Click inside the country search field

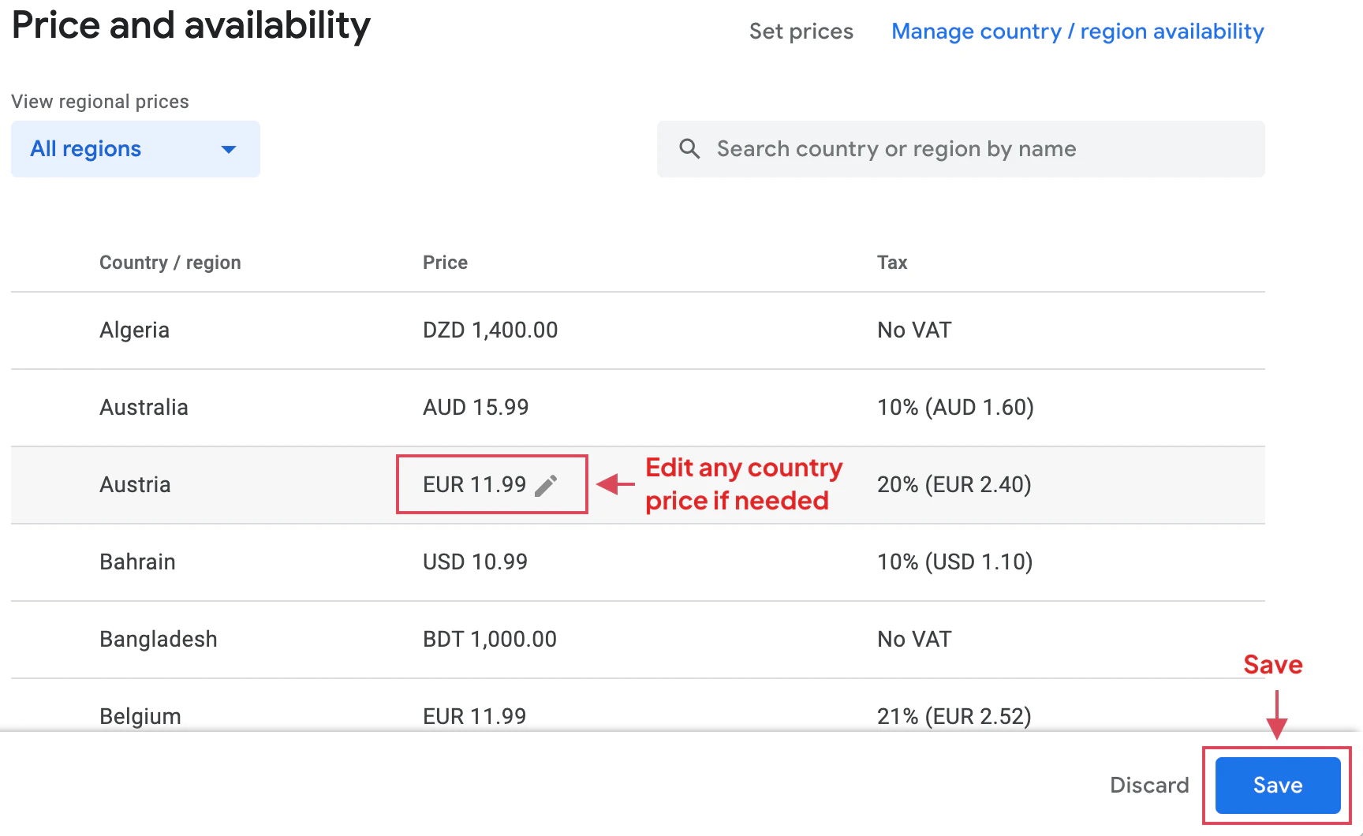click(895, 148)
